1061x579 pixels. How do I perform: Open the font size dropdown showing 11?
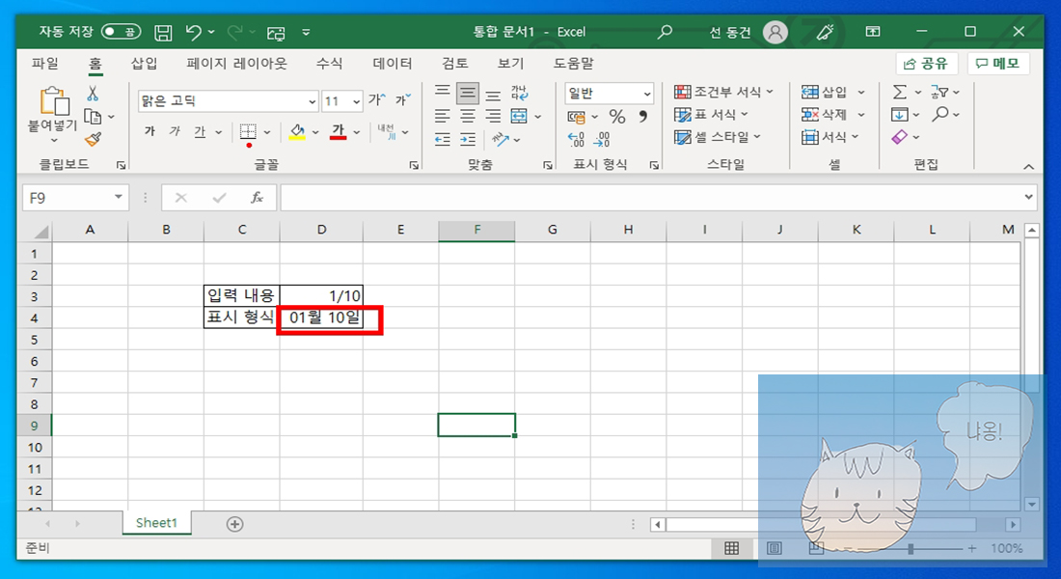pyautogui.click(x=356, y=101)
